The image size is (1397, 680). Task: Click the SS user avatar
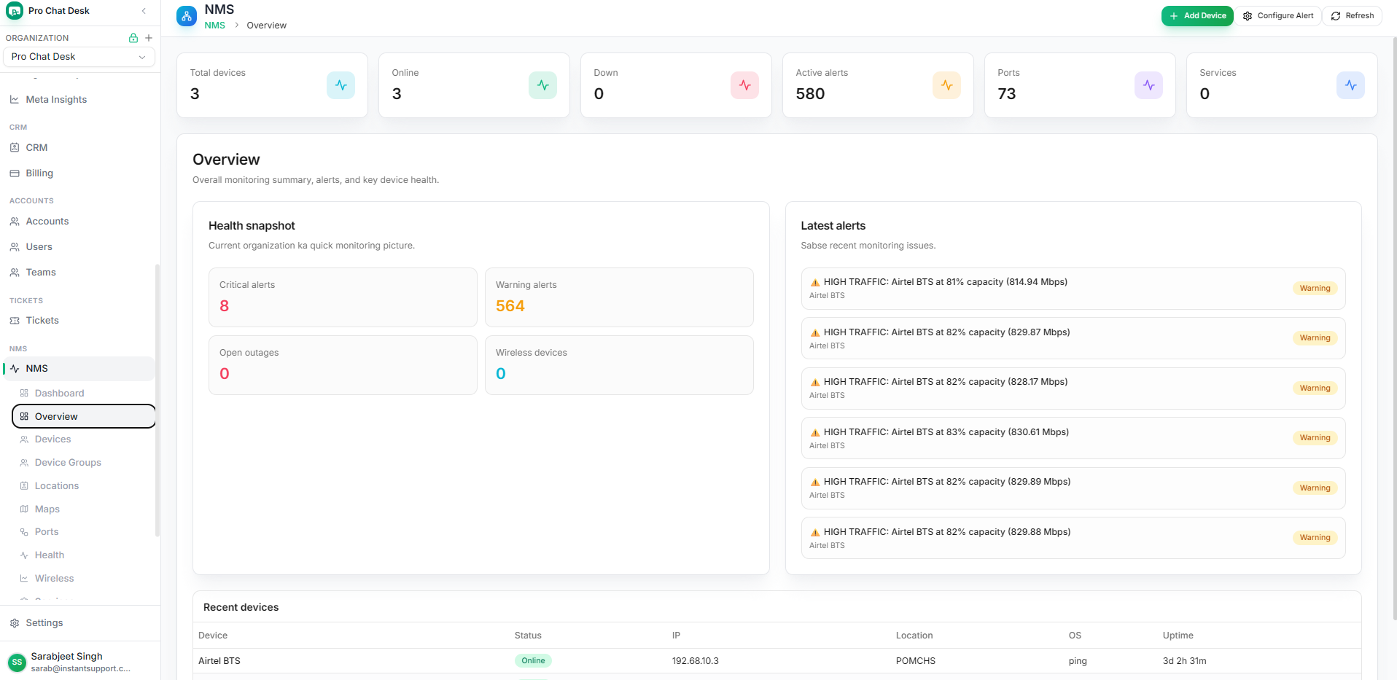[17, 662]
